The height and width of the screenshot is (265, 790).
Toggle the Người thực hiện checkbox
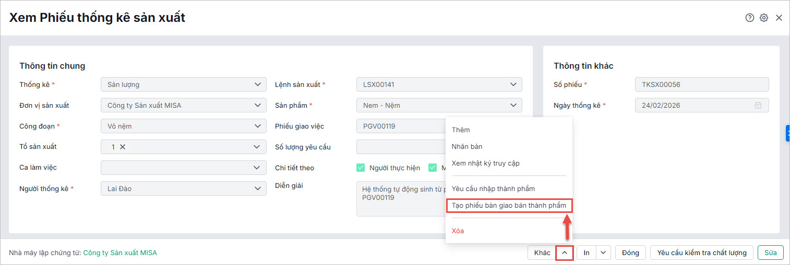361,168
